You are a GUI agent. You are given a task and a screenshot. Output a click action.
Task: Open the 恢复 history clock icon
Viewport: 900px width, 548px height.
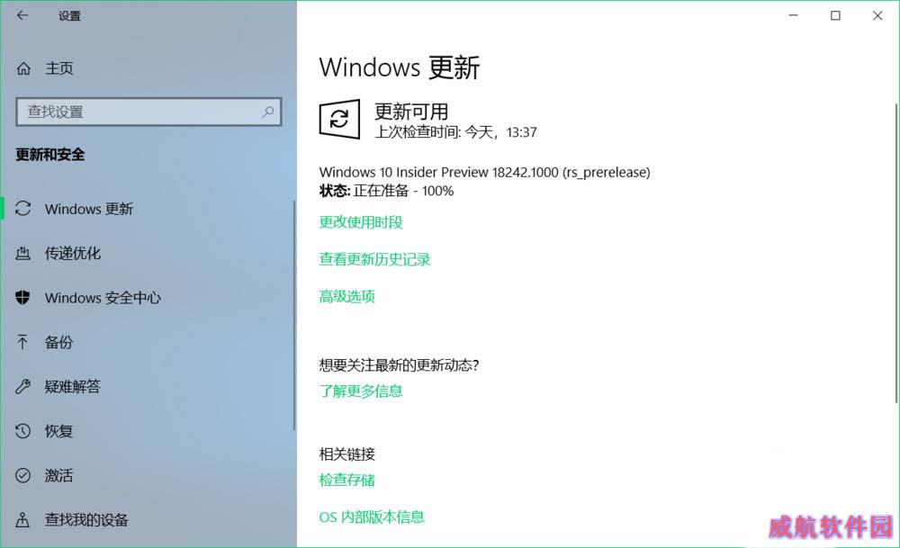[23, 431]
